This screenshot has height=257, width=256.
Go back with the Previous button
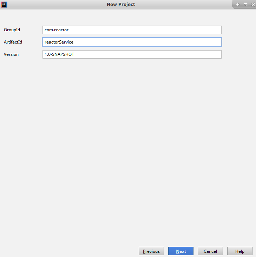tap(151, 251)
